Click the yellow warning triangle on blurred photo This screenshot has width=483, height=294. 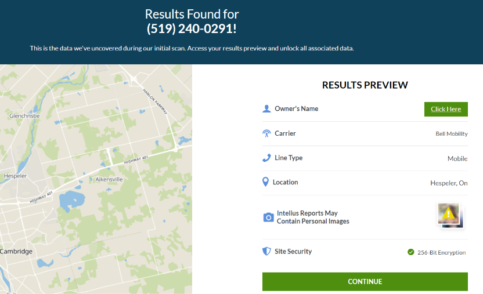448,213
